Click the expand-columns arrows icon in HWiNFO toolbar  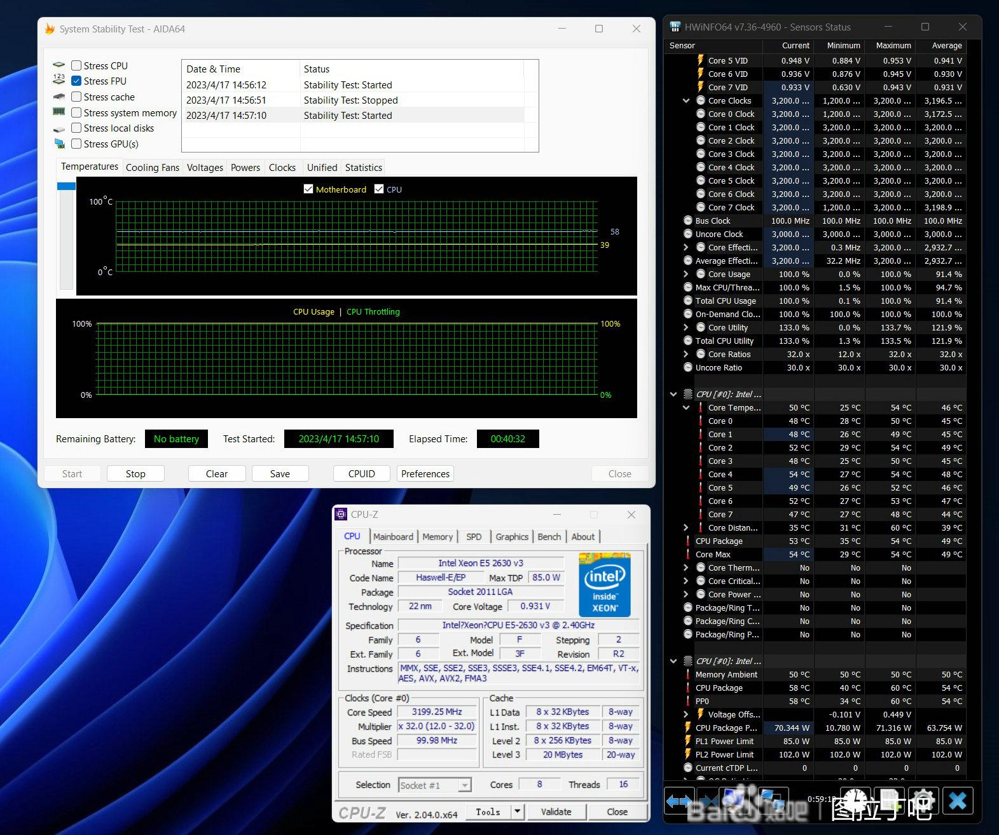679,801
